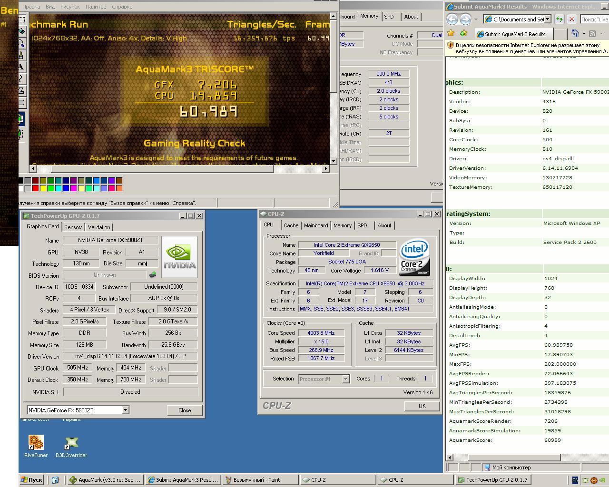Pick the bright green swatch in Paint palette
The width and height of the screenshot is (609, 487).
(x=50, y=188)
